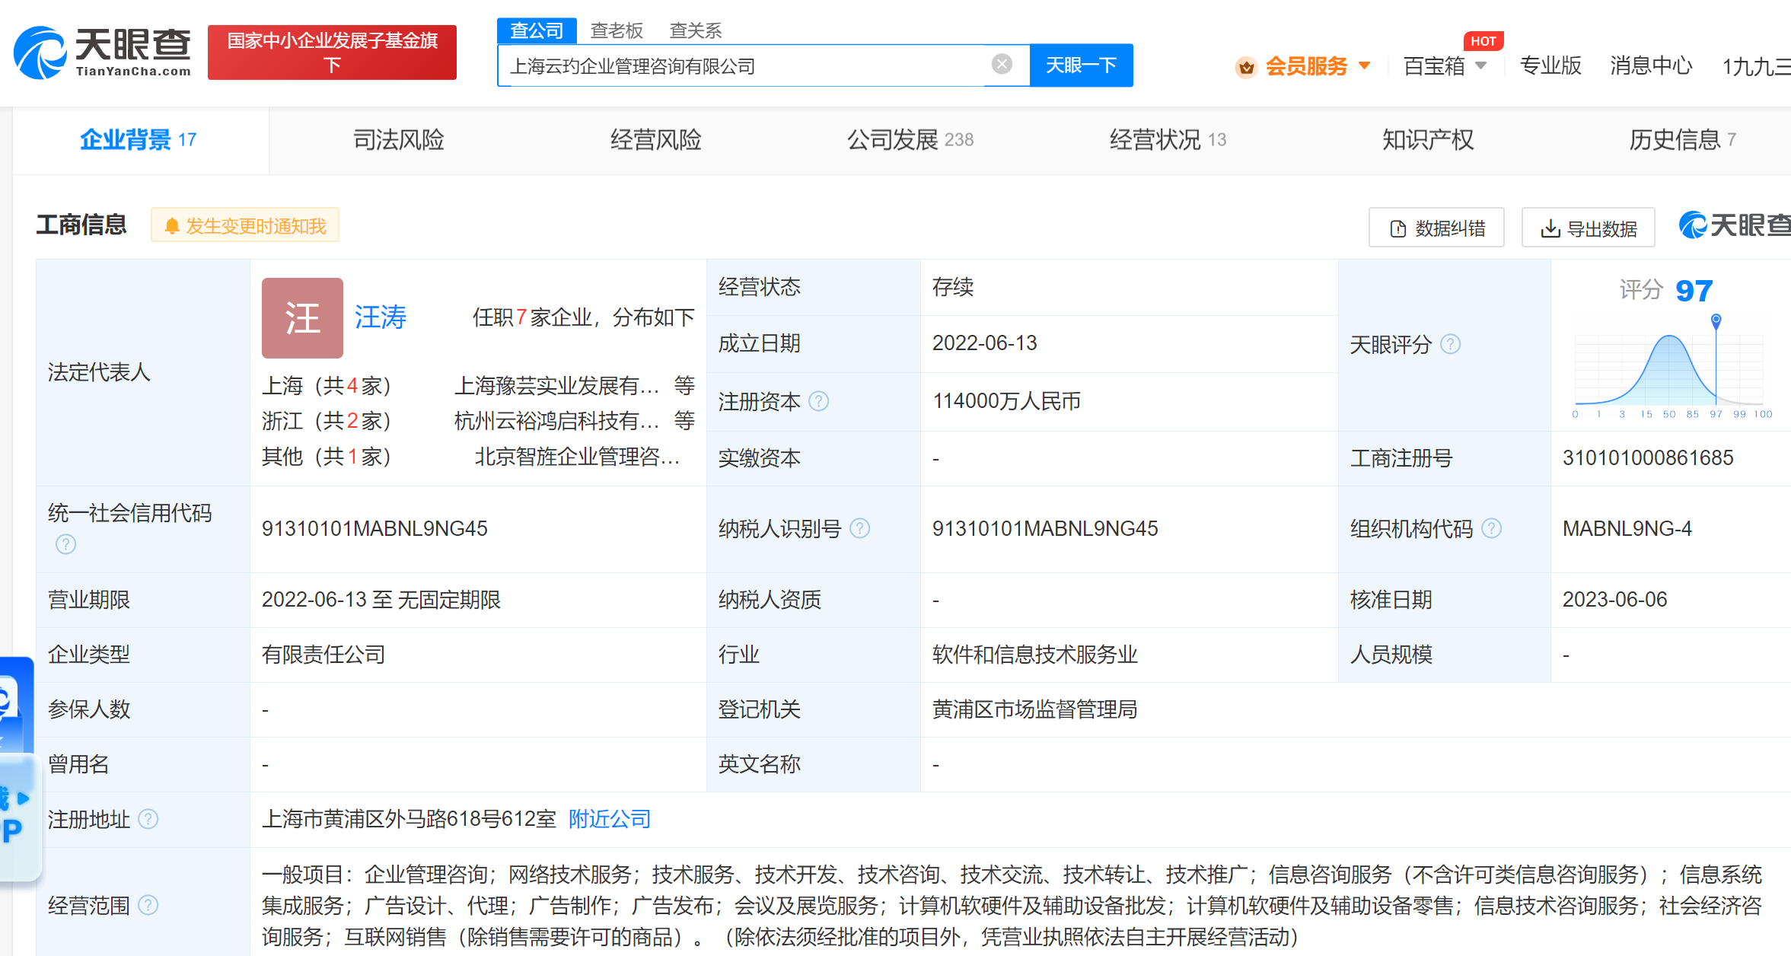Open help for 纳税人识别号
The height and width of the screenshot is (956, 1791).
pos(859,528)
